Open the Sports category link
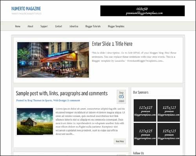The height and width of the screenshot is (156, 196). click(x=49, y=100)
